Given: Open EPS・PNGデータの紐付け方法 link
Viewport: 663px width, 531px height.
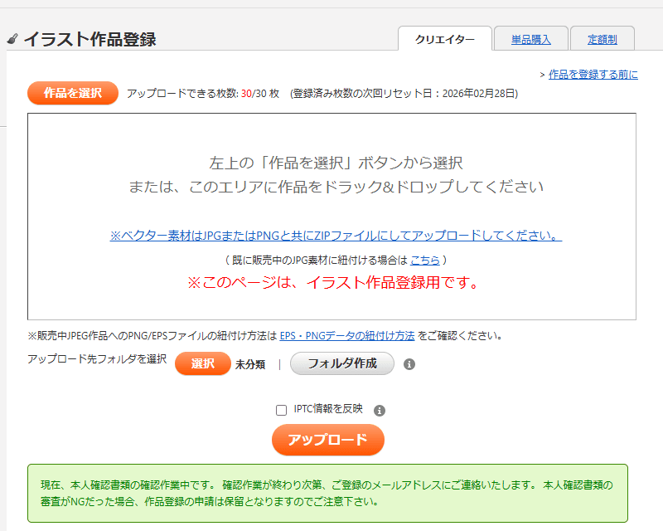Looking at the screenshot, I should pyautogui.click(x=346, y=336).
